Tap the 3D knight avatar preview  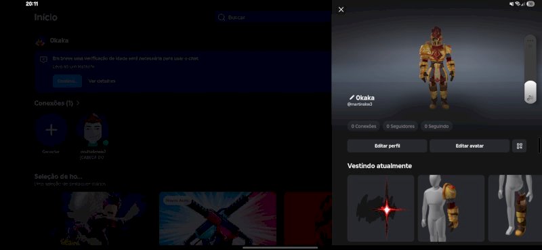(437, 68)
